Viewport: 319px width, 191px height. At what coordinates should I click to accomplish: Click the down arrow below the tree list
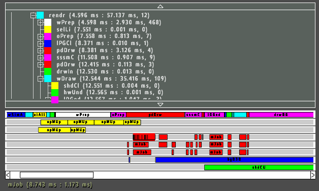pyautogui.click(x=161, y=104)
